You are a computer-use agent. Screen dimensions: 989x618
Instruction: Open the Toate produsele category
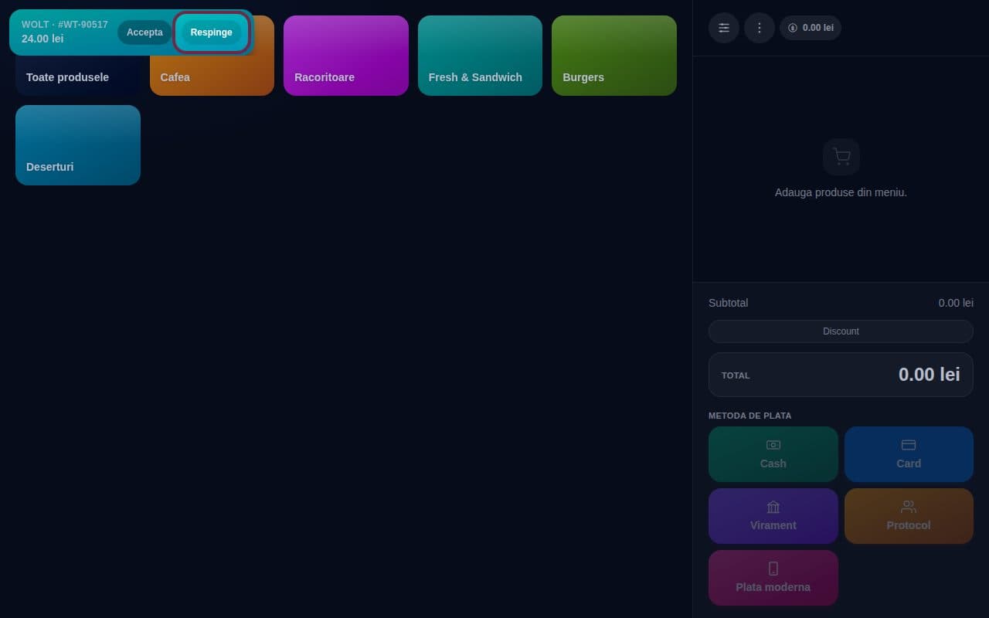pos(78,76)
